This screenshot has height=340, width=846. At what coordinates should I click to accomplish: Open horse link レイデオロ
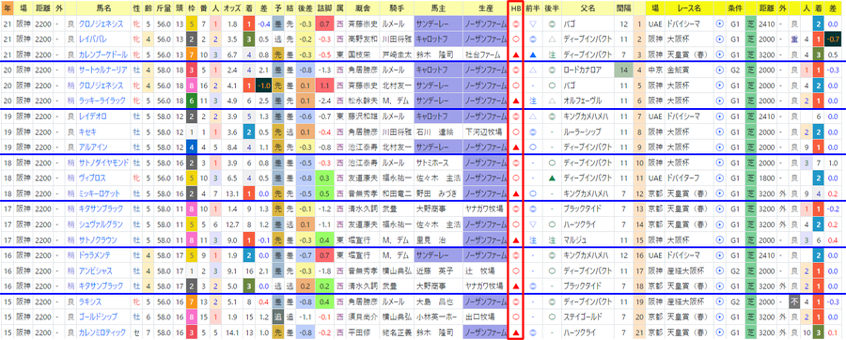92,116
